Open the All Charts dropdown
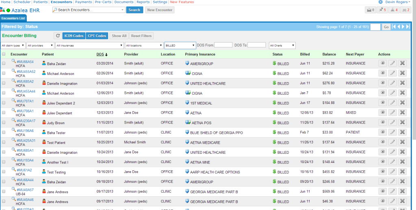This screenshot has width=416, height=210. point(282,45)
